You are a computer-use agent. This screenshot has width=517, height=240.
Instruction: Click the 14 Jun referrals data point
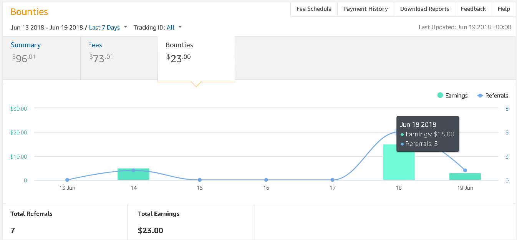pyautogui.click(x=133, y=170)
